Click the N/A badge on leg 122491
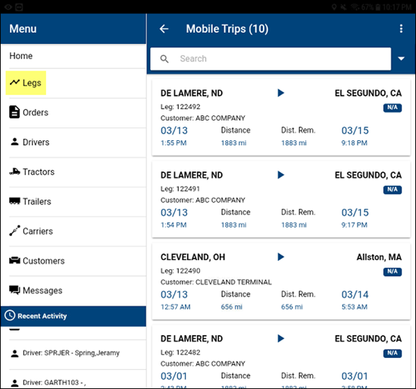This screenshot has height=389, width=416. pyautogui.click(x=393, y=190)
